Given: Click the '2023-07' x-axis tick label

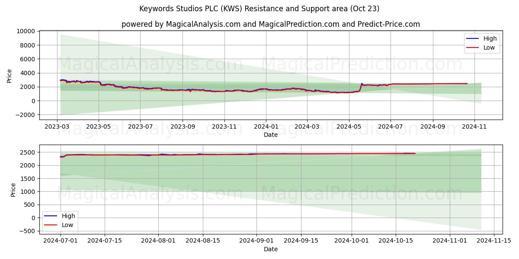Looking at the screenshot, I should [140, 127].
